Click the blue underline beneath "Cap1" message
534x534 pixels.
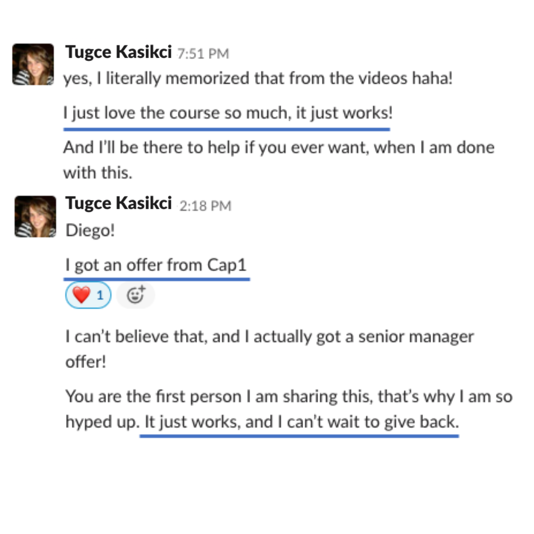point(157,279)
